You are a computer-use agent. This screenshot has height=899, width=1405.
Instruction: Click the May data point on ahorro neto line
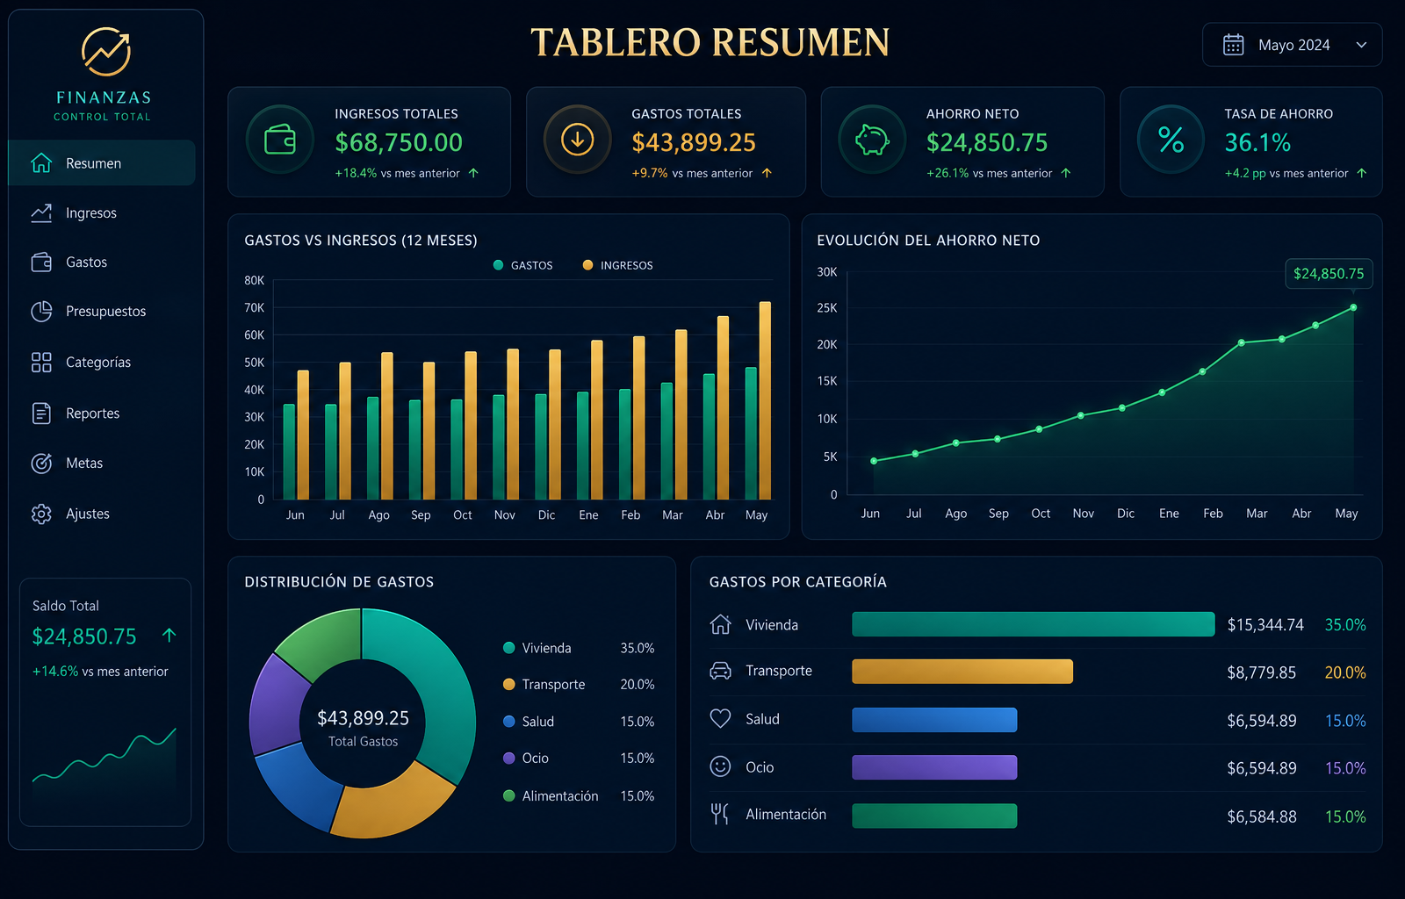pos(1353,307)
